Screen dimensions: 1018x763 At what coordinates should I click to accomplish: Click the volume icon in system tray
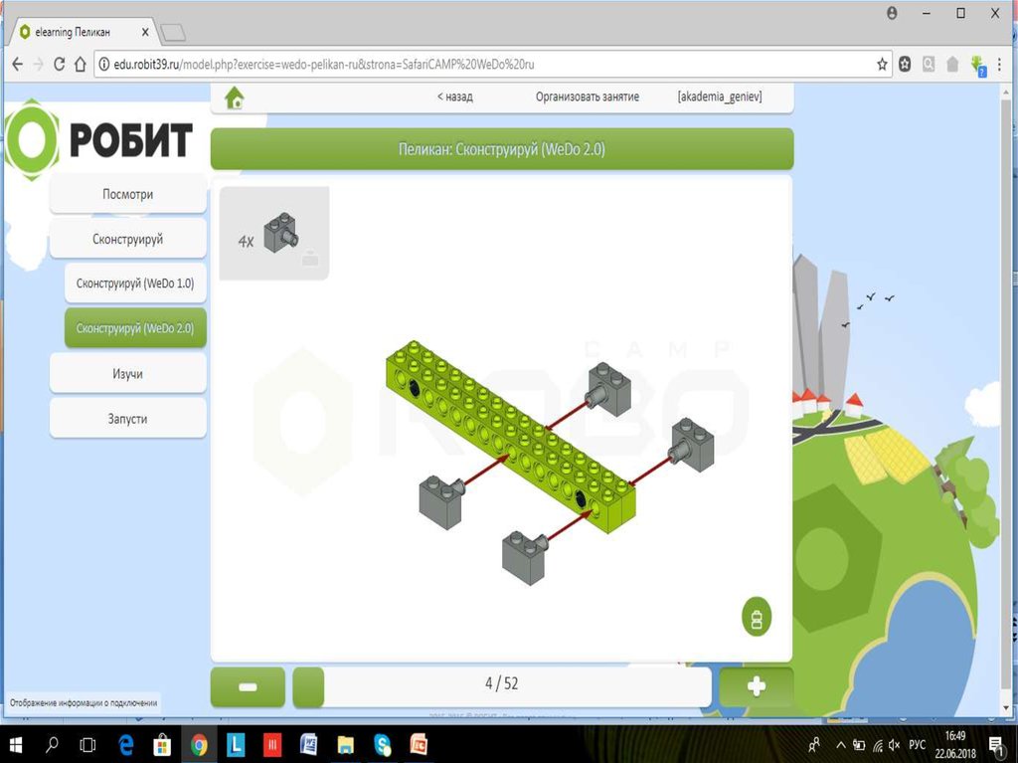tap(894, 745)
